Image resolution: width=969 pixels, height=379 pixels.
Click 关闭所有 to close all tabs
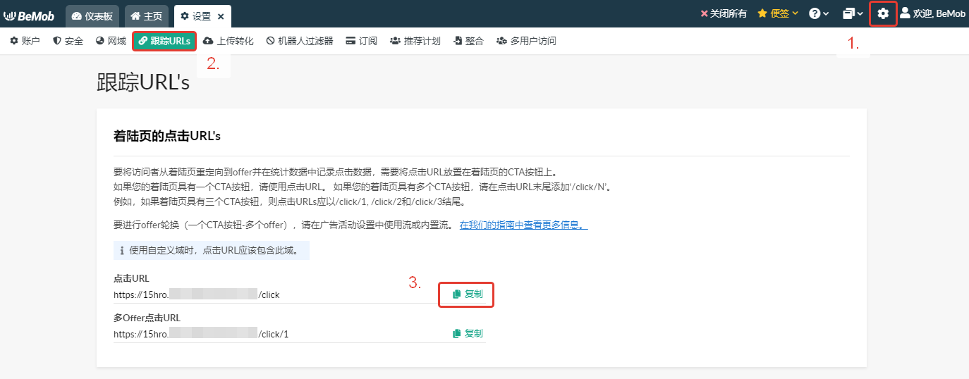coord(724,13)
